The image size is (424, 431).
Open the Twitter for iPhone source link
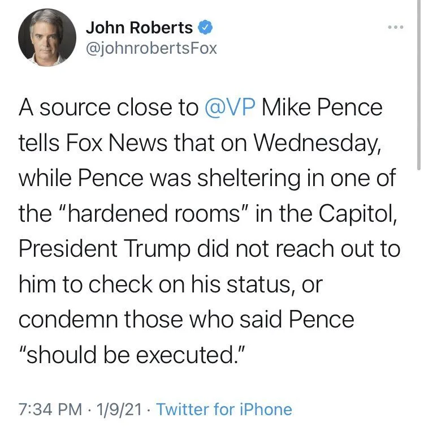click(x=224, y=409)
